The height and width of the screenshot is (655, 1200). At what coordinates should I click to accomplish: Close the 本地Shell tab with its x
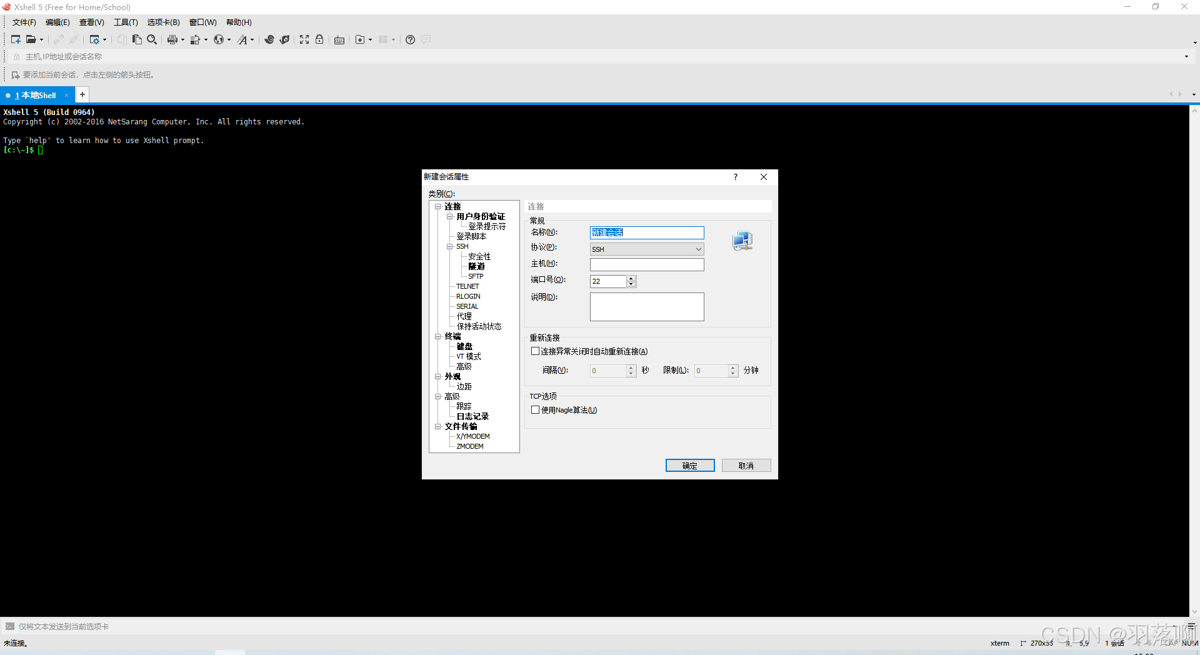click(66, 96)
